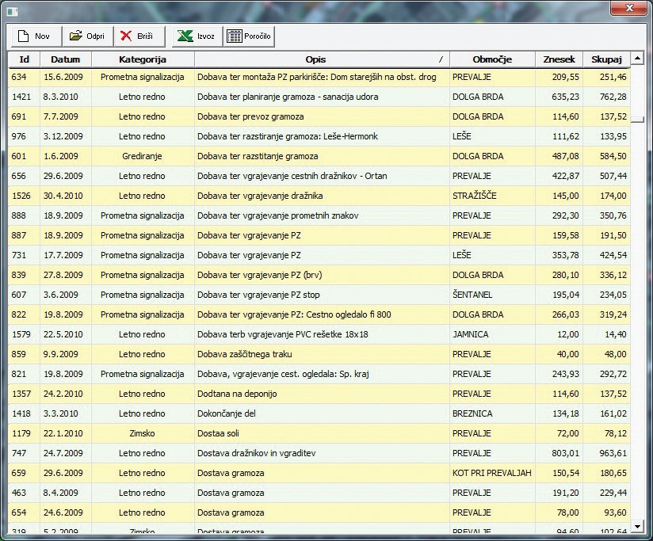The image size is (653, 541).
Task: Click 'Dobava, vgrajevanje cest. ogledala: Sp. kraj'
Action: 283,374
